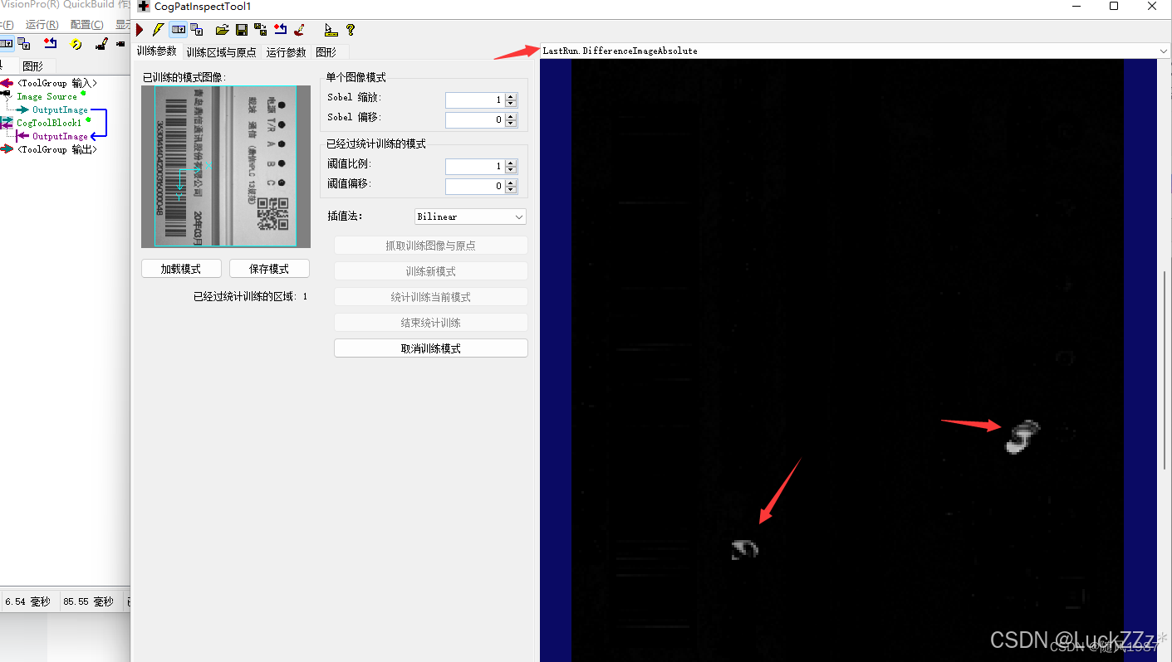Increment the Sobel 偏移 spinner
This screenshot has height=662, width=1172.
point(511,117)
